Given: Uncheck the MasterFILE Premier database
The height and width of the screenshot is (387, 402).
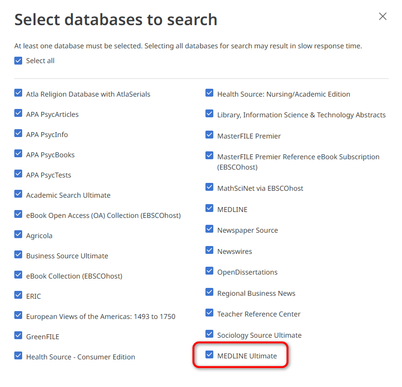Looking at the screenshot, I should click(209, 135).
